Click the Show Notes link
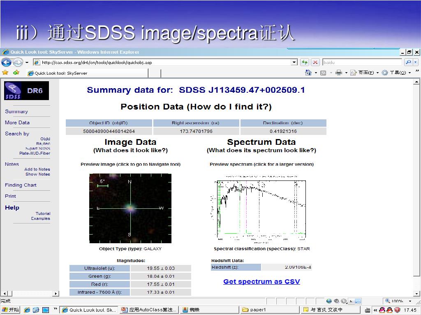Image resolution: width=421 pixels, height=315 pixels. click(37, 174)
